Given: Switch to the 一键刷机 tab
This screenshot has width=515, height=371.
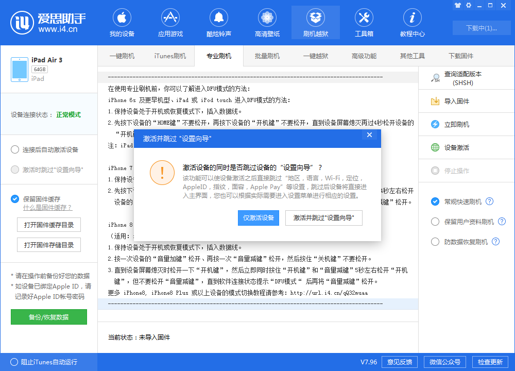Looking at the screenshot, I should [122, 56].
